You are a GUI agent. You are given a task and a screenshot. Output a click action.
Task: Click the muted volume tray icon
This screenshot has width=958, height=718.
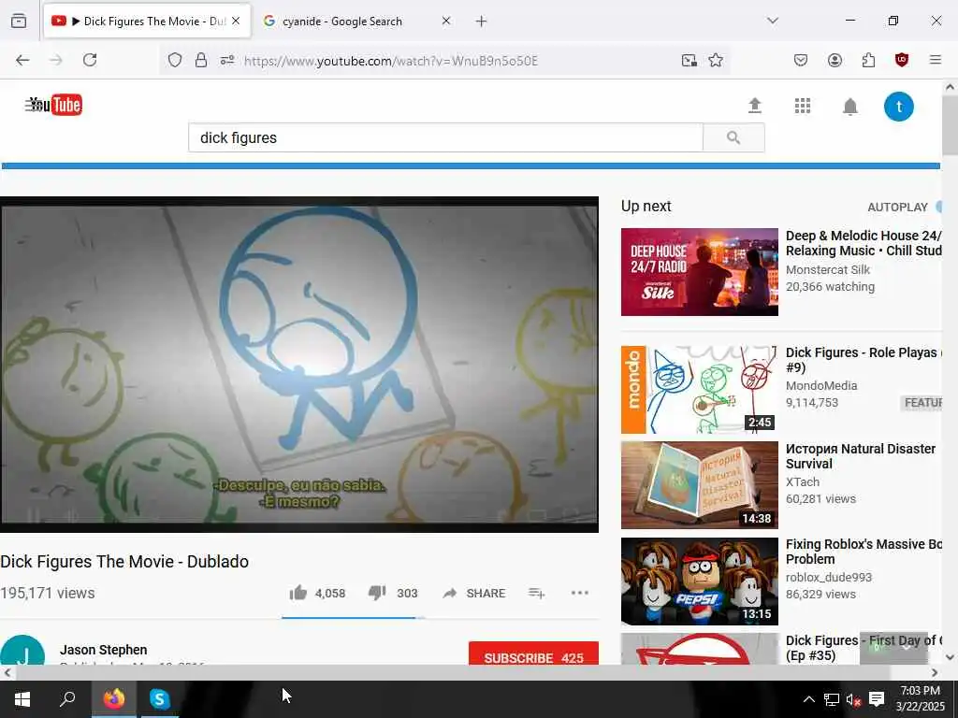coord(853,699)
